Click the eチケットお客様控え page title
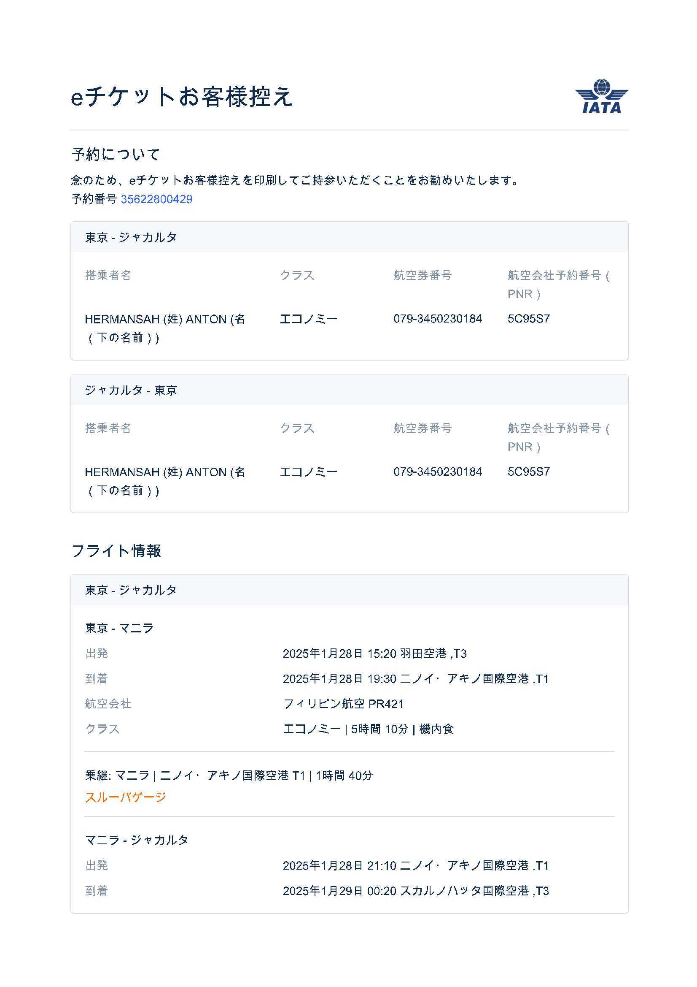Viewport: 697px width, 987px height. 182,96
